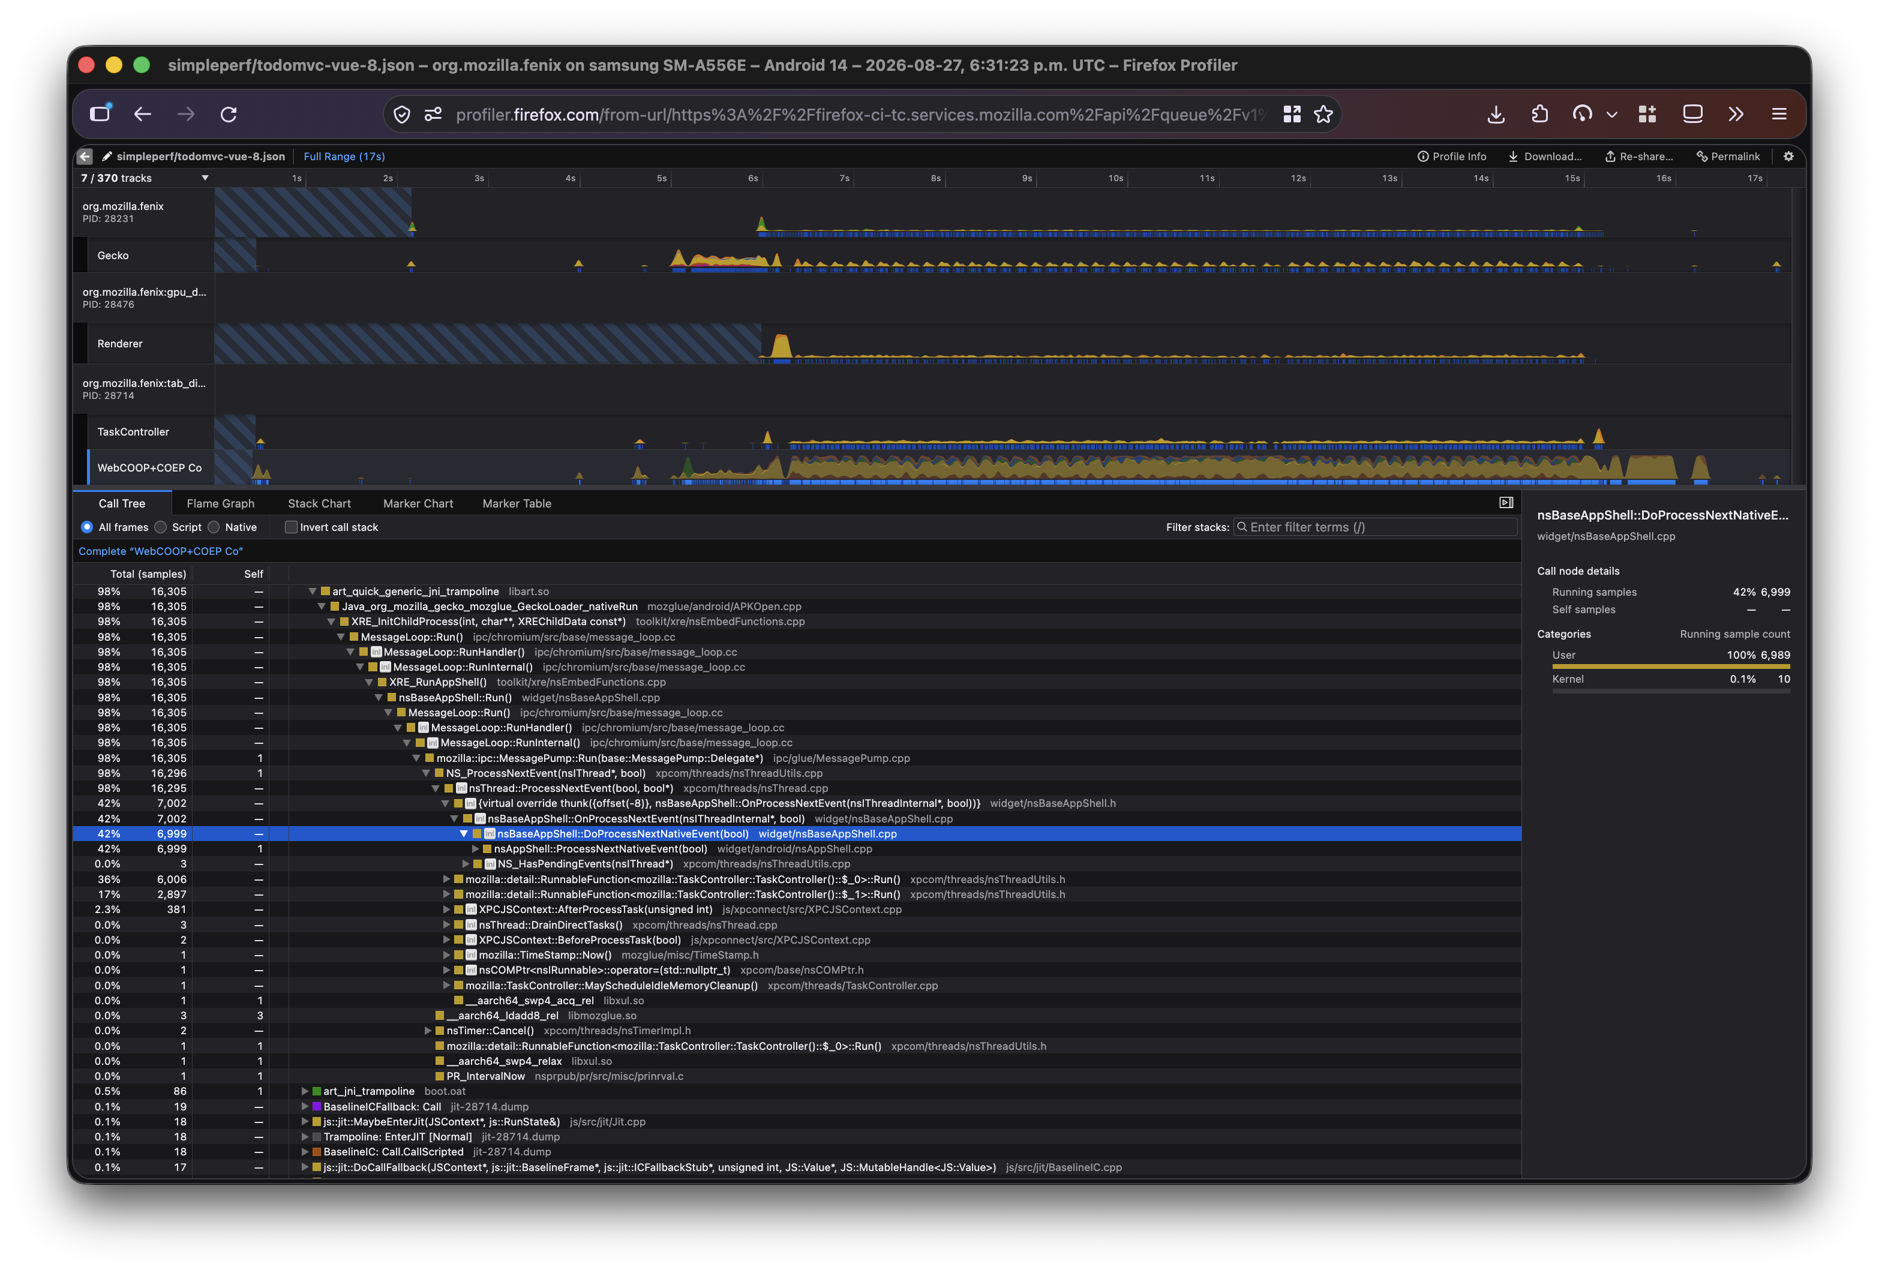This screenshot has width=1879, height=1273.
Task: Open the site permissions icon in address bar
Action: click(433, 115)
